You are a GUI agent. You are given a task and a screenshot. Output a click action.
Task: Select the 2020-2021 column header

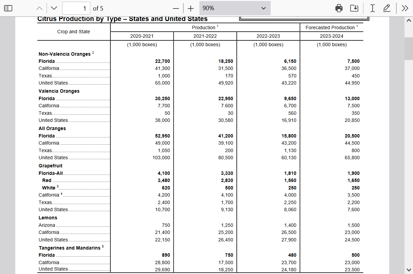tap(142, 36)
